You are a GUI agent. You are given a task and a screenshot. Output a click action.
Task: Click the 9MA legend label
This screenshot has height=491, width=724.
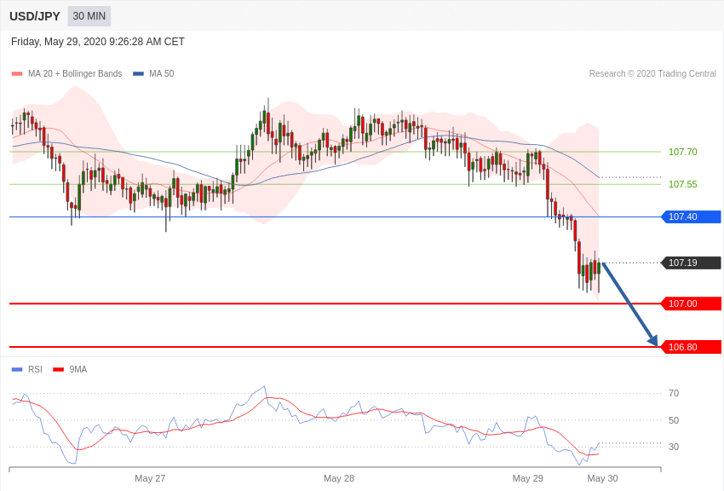[78, 369]
